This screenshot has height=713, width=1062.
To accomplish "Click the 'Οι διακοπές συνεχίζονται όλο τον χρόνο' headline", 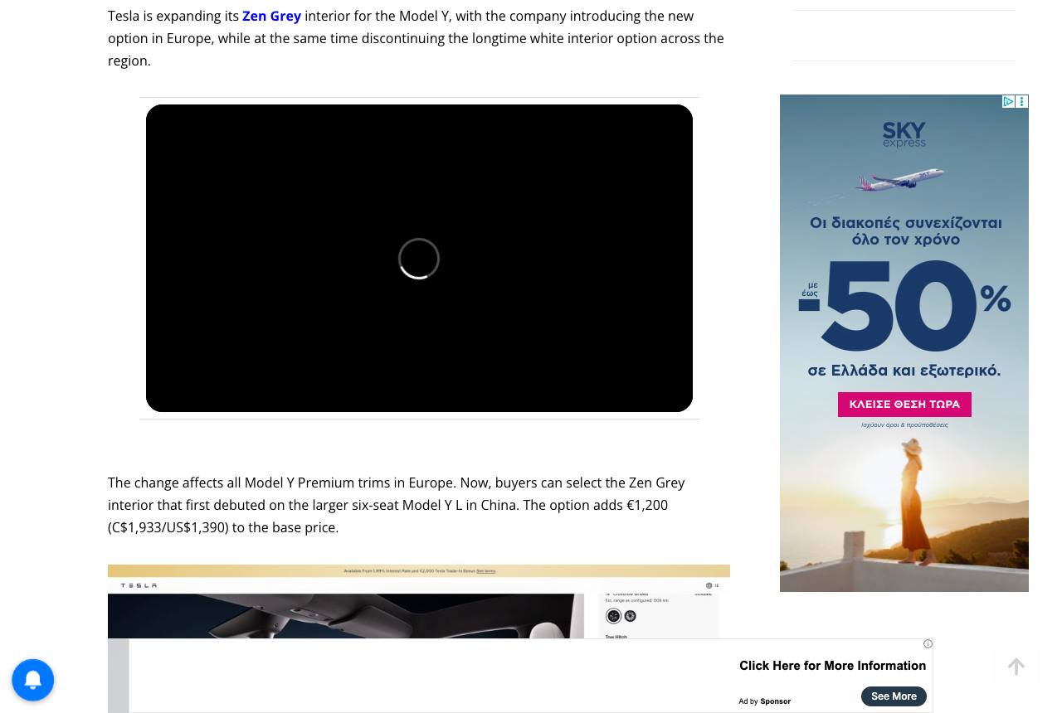I will (x=905, y=231).
